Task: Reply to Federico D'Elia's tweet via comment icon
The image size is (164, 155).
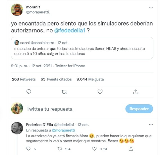Action: coord(28,149)
